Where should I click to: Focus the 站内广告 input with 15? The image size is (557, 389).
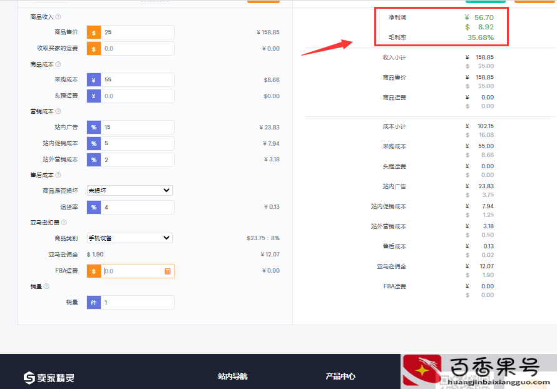coord(138,128)
